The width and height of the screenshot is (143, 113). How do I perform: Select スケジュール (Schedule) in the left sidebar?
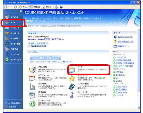click(x=12, y=28)
